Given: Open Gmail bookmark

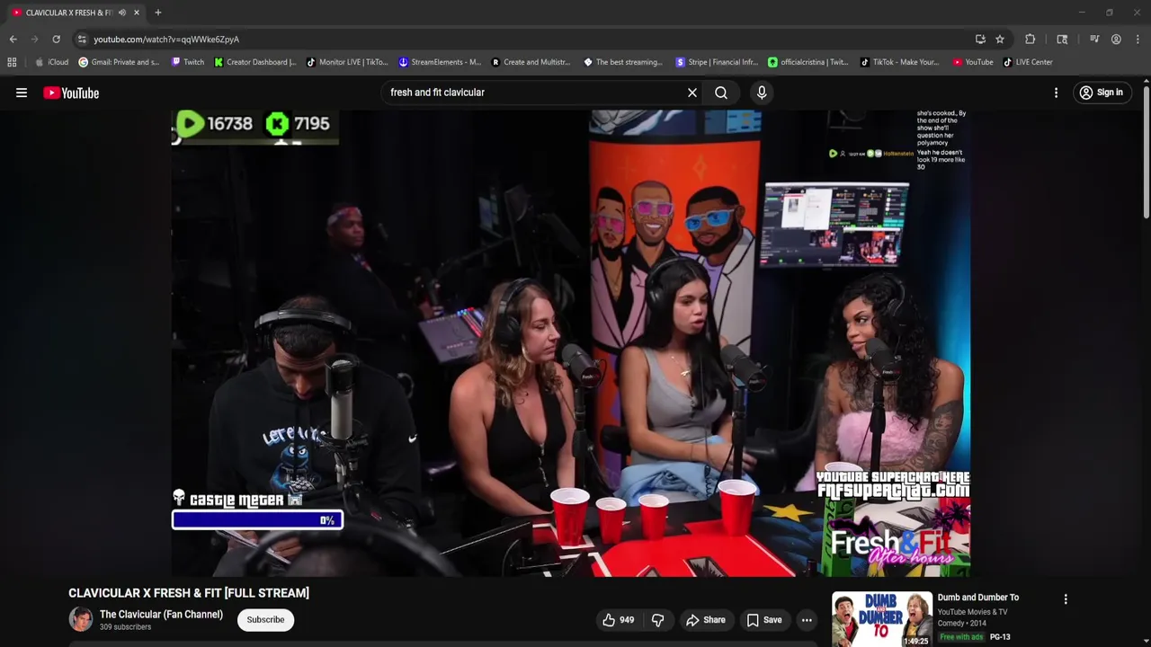Looking at the screenshot, I should [x=119, y=62].
